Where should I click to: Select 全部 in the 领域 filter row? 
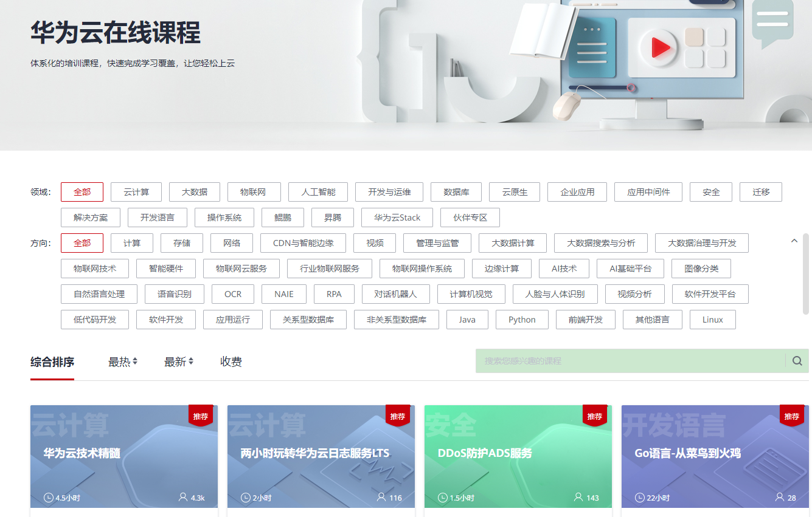pos(82,192)
